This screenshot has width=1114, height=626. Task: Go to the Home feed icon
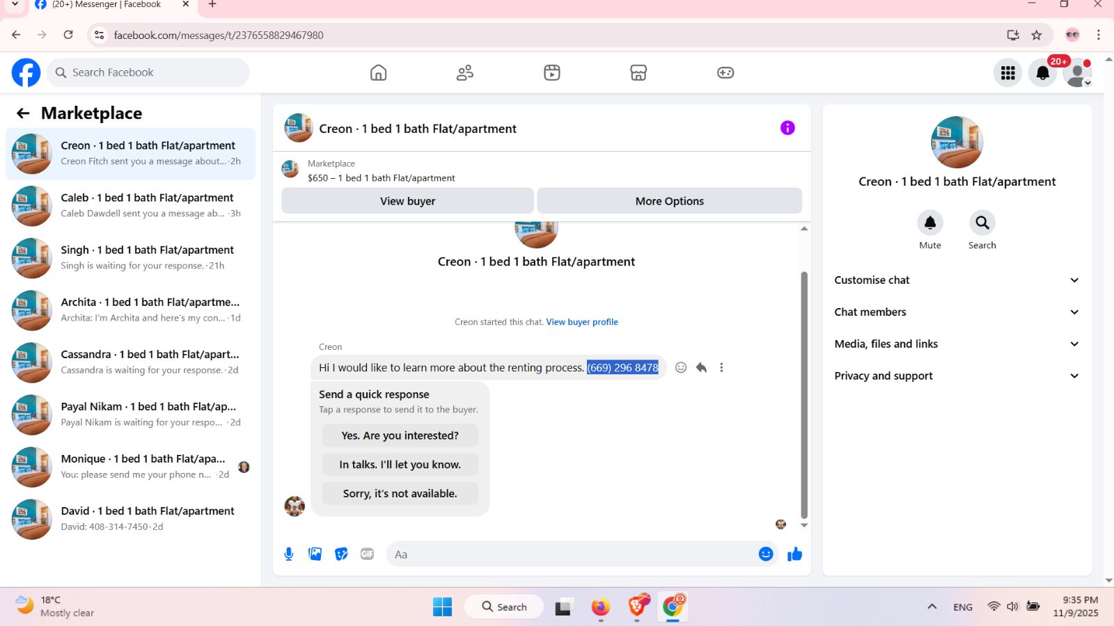point(378,72)
